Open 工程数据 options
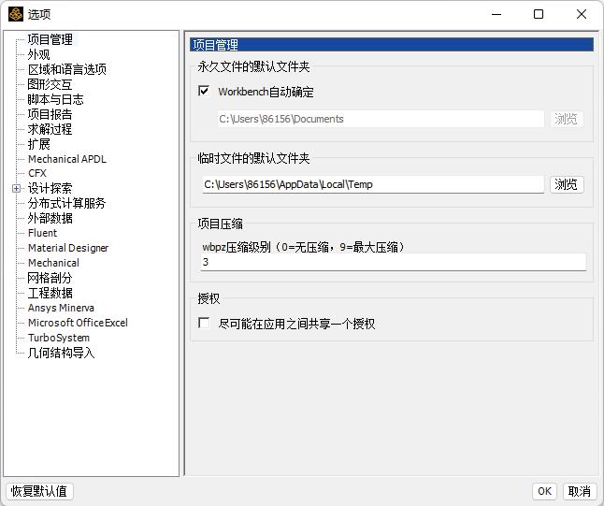 click(x=50, y=293)
